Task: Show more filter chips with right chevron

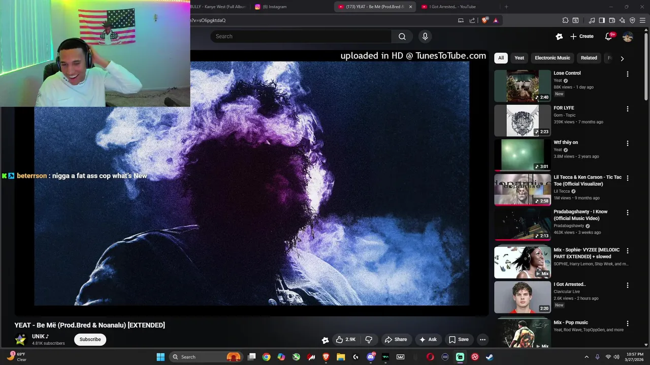Action: (622, 58)
